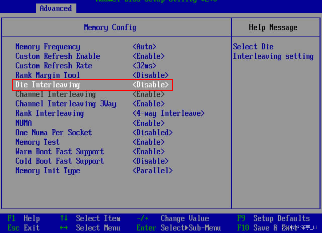Toggle Cold Boot Fast Support Disable value
The width and height of the screenshot is (322, 233).
pyautogui.click(x=150, y=161)
